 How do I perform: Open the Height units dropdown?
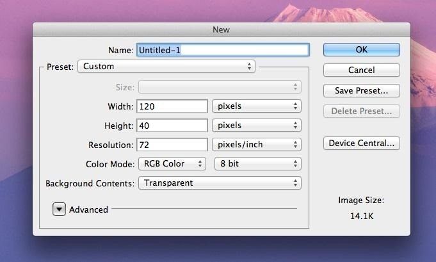click(257, 126)
